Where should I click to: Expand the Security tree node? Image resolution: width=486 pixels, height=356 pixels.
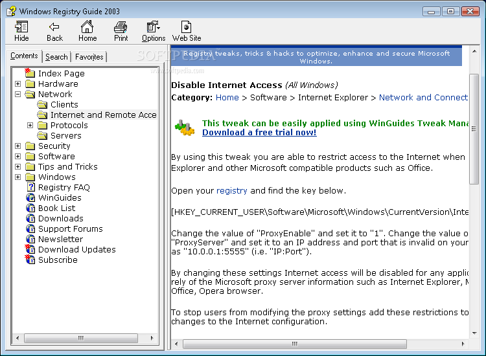click(18, 146)
